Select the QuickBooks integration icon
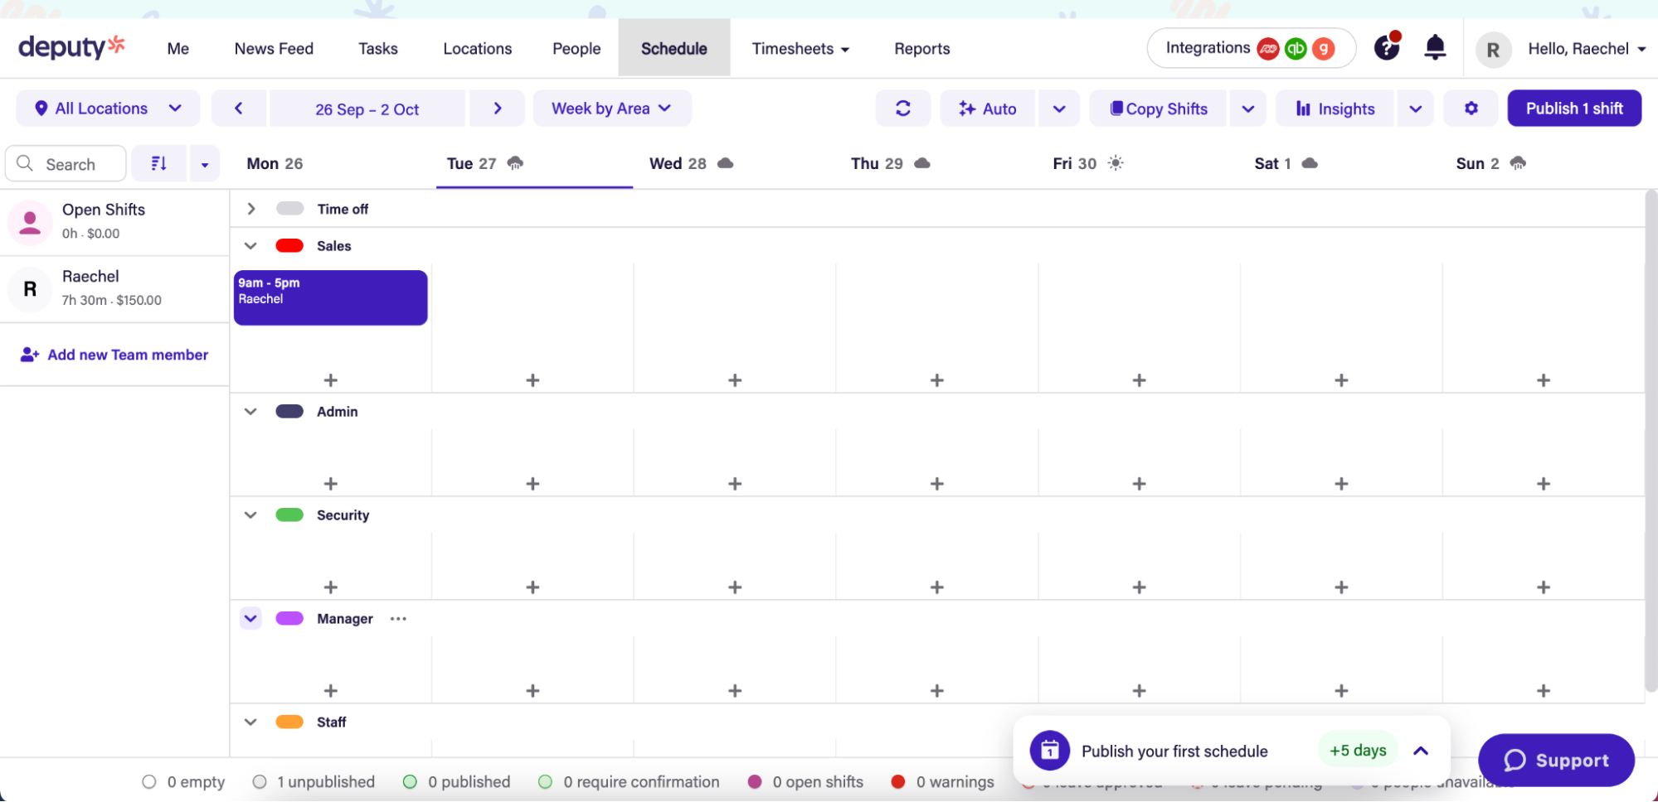This screenshot has width=1658, height=802. pos(1296,48)
